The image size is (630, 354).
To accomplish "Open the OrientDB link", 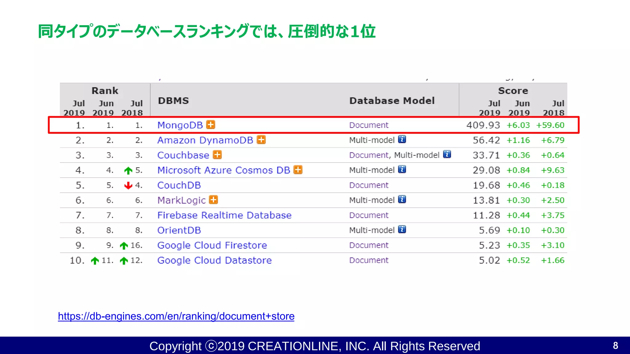I will [179, 230].
